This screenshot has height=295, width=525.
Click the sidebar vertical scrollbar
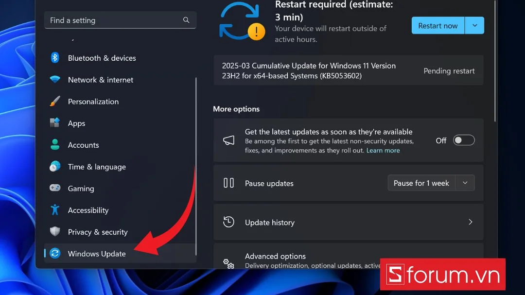(196, 166)
